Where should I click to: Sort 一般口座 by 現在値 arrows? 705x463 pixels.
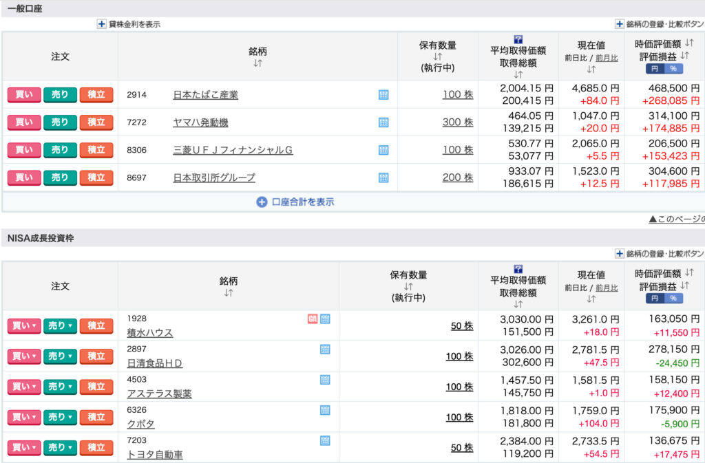[591, 69]
